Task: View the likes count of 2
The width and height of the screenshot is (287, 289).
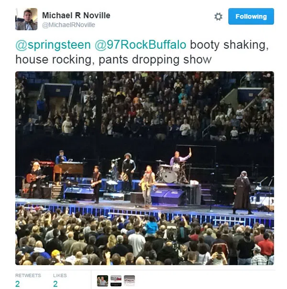Action: tap(55, 284)
